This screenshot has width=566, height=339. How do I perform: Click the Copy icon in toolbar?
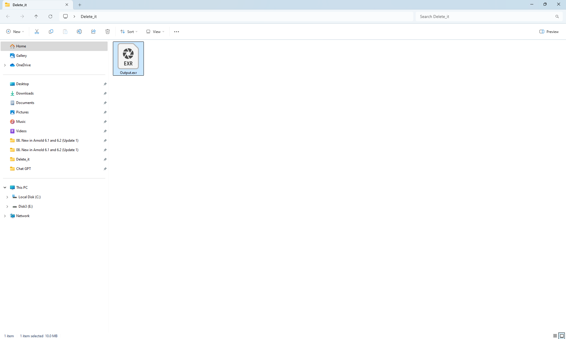point(51,32)
